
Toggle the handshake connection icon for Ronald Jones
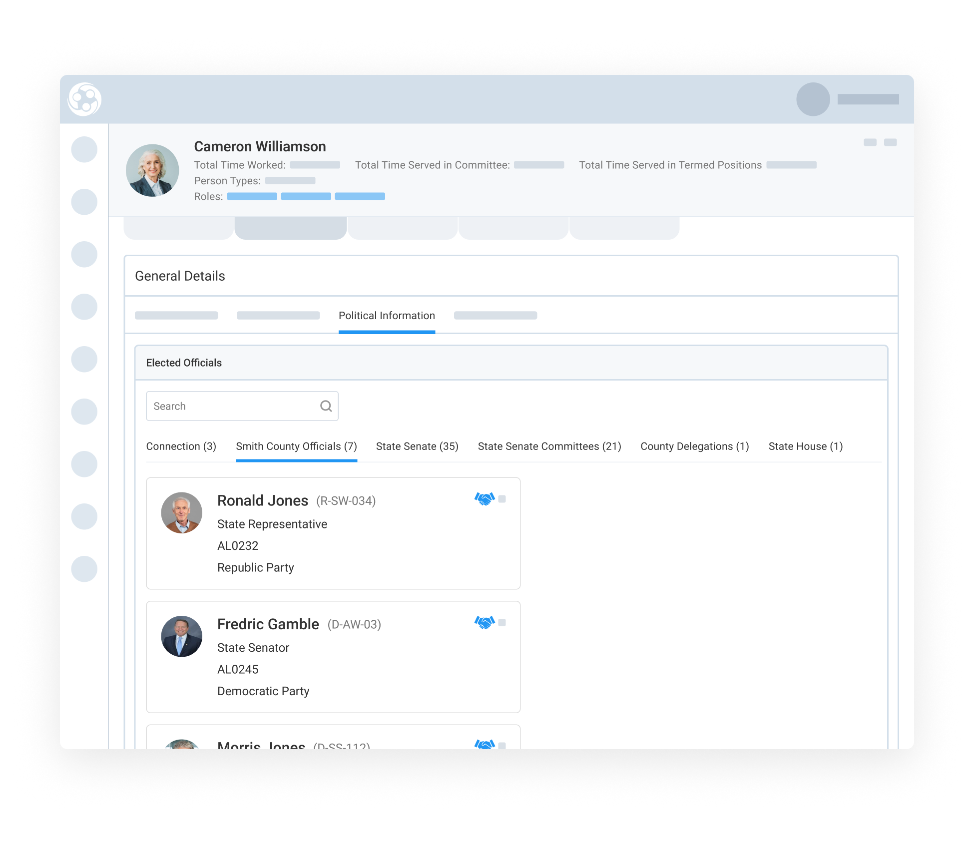pos(484,498)
